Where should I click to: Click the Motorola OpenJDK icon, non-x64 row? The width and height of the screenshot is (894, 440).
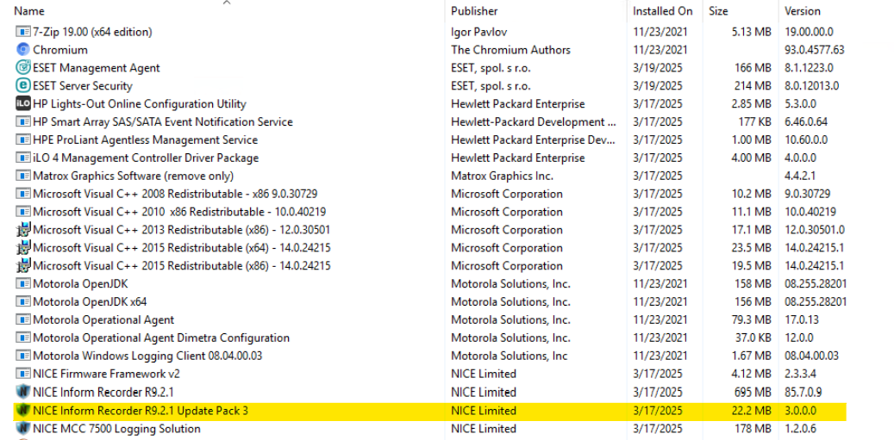[x=23, y=284]
